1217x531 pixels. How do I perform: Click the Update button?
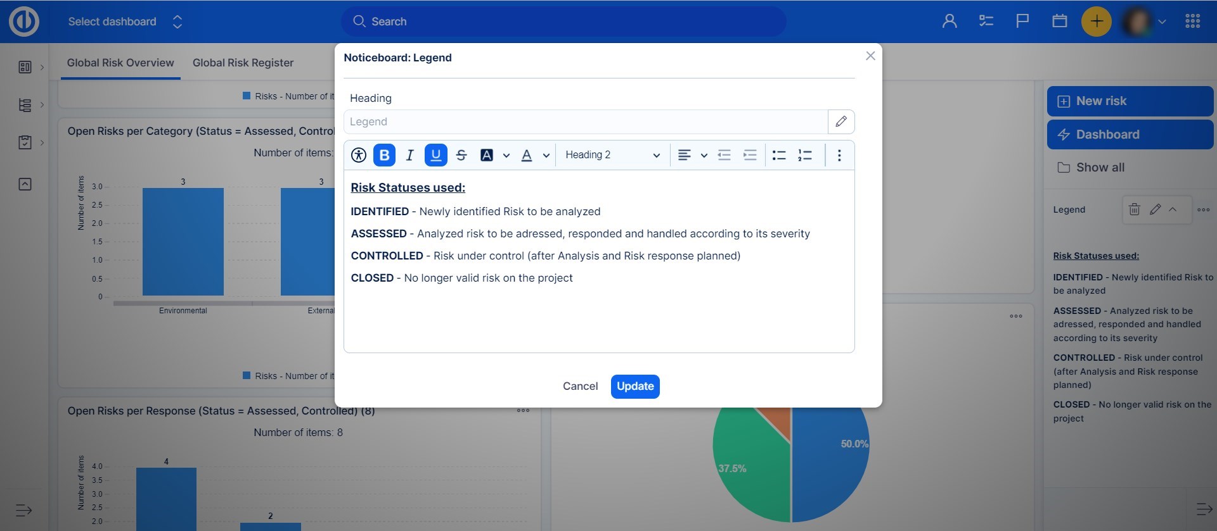(635, 386)
